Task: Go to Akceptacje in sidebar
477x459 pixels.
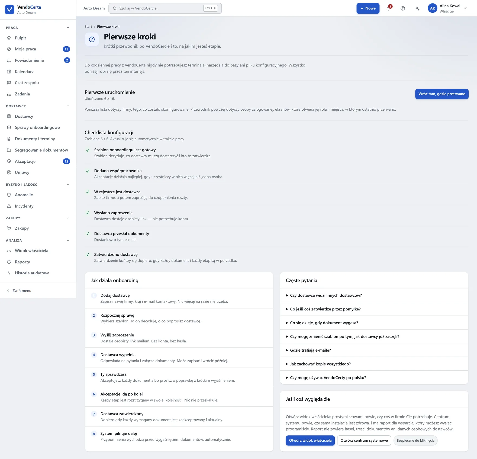Action: [38, 161]
